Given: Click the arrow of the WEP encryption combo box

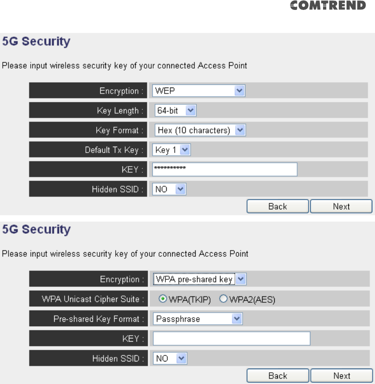Looking at the screenshot, I should pyautogui.click(x=239, y=91).
